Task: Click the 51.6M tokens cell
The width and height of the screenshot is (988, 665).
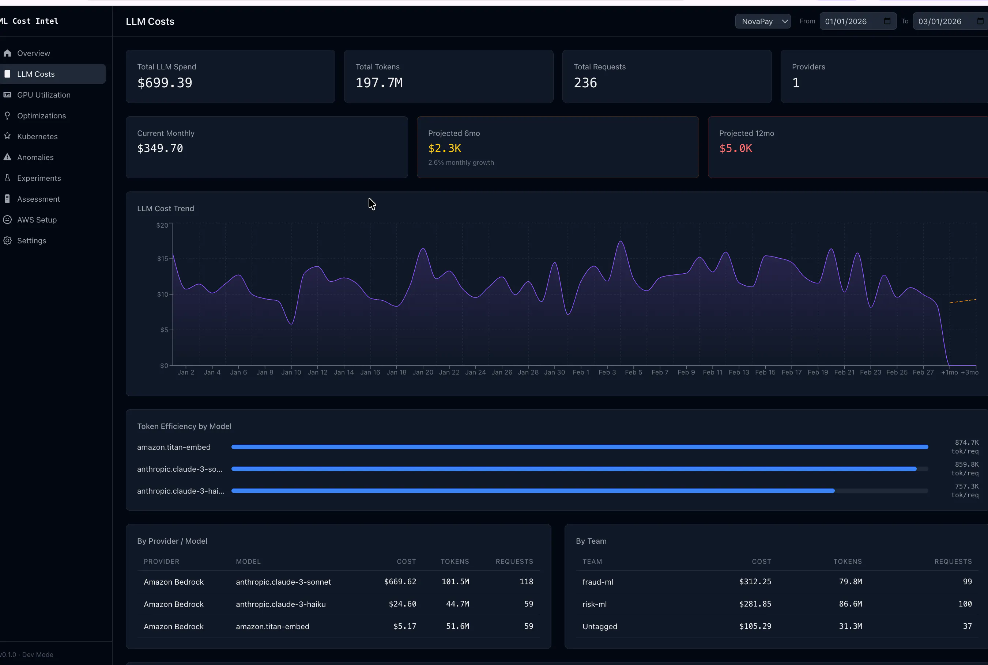Action: click(x=457, y=626)
